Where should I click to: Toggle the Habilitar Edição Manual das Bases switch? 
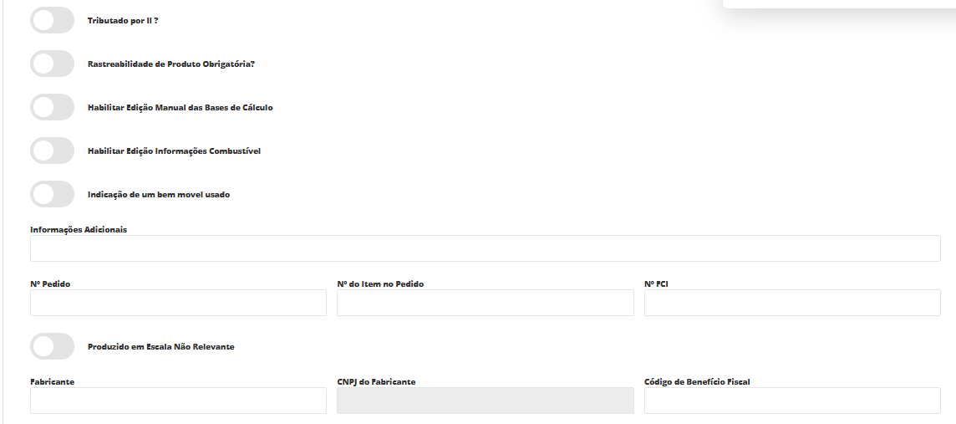coord(53,107)
